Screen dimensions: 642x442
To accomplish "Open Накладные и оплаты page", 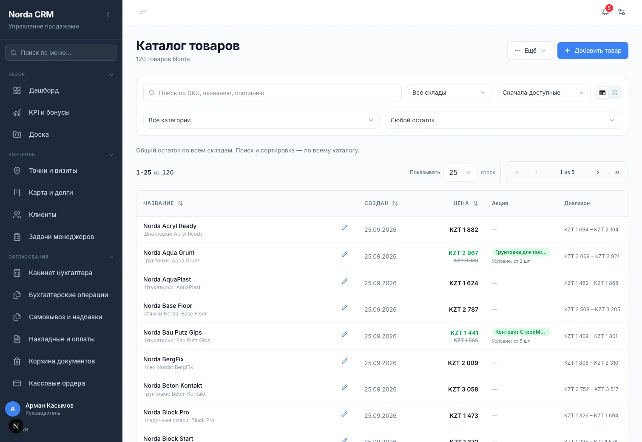I will point(61,339).
